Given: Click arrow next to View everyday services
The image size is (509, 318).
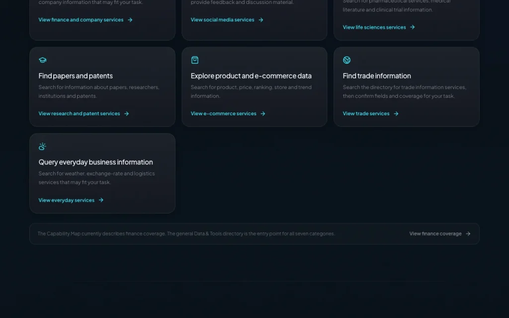Looking at the screenshot, I should (x=101, y=200).
